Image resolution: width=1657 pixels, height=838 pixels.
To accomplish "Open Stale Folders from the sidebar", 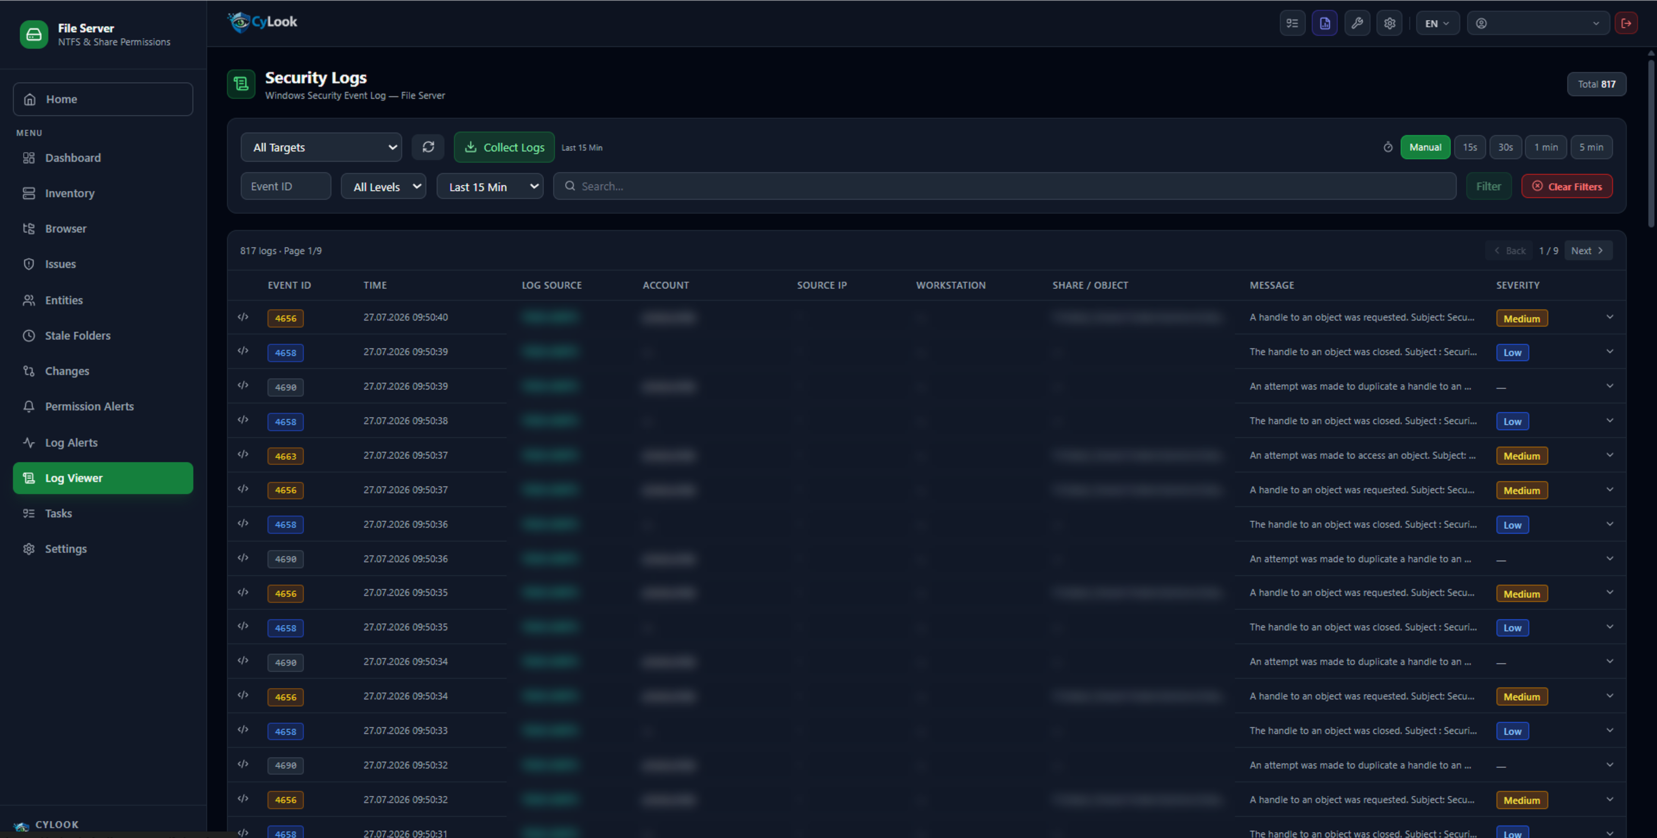I will (103, 335).
